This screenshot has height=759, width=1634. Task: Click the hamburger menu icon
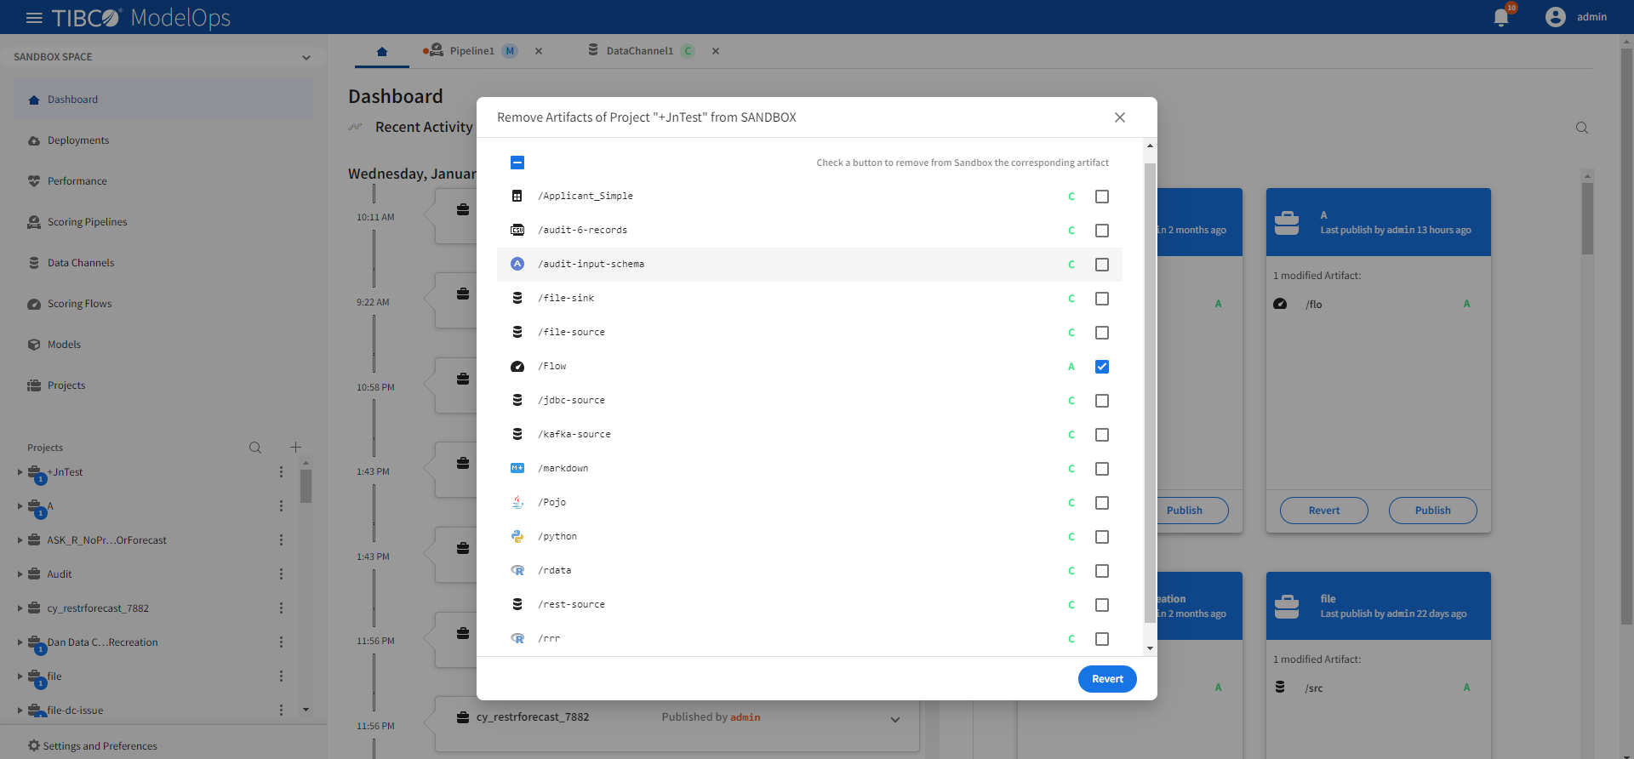point(34,18)
